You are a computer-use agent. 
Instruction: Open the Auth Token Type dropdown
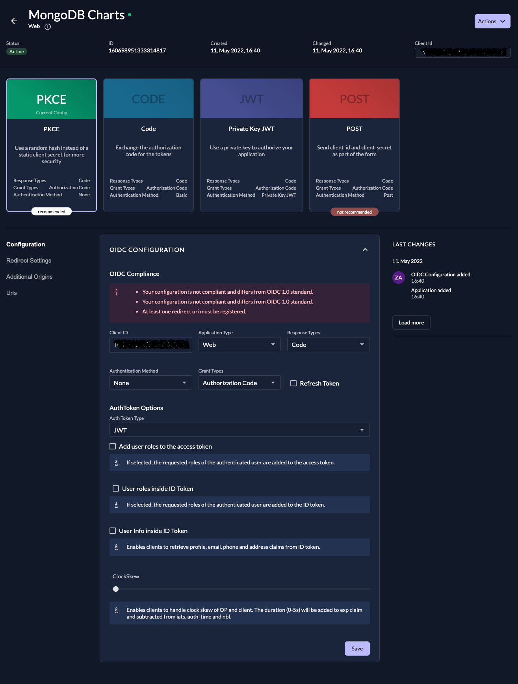point(239,430)
